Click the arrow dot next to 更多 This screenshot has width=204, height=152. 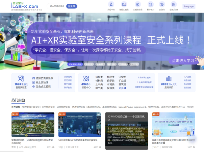click(125, 88)
